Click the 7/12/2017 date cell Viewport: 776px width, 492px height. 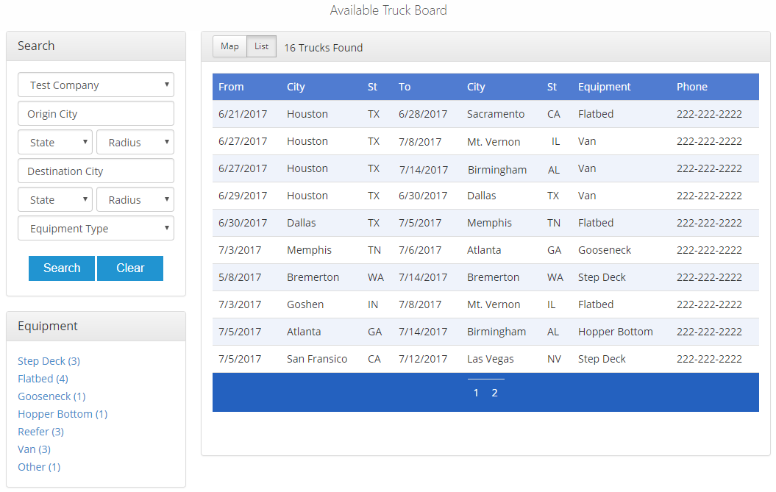pyautogui.click(x=423, y=360)
